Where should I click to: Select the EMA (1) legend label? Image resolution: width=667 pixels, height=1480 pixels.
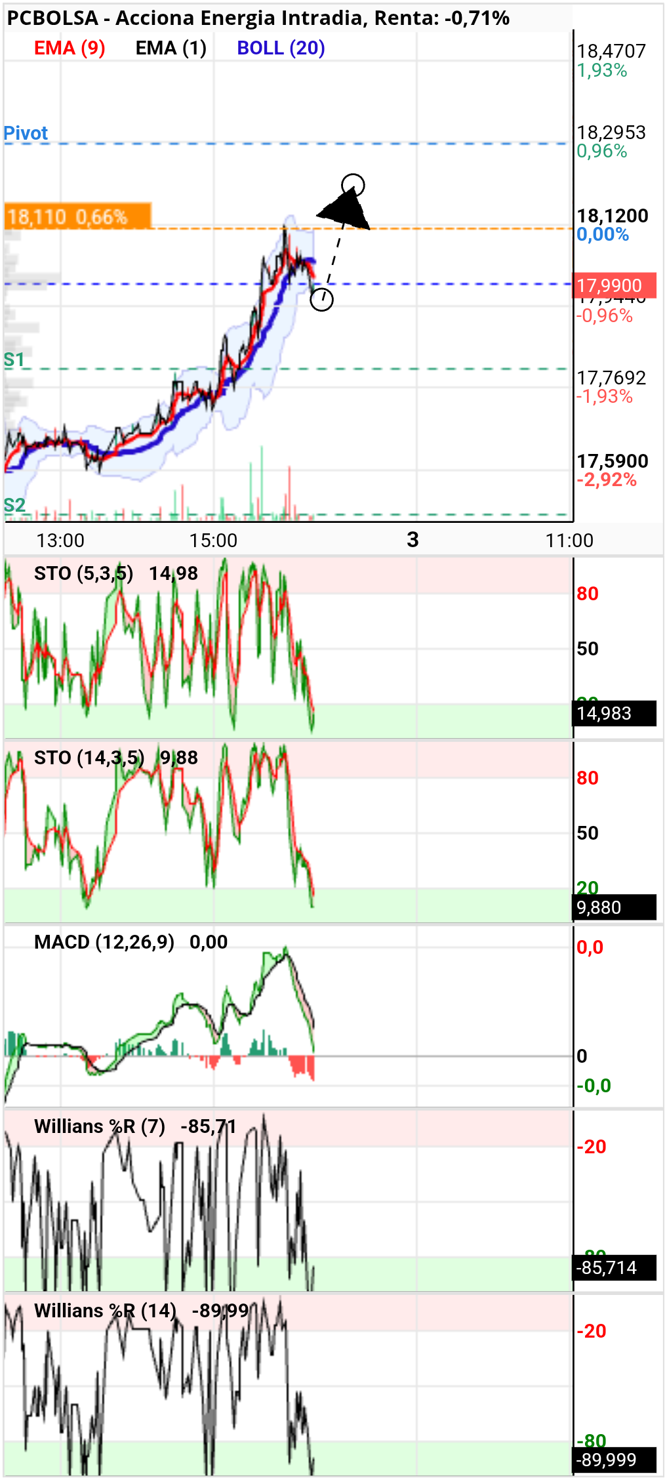(x=171, y=48)
